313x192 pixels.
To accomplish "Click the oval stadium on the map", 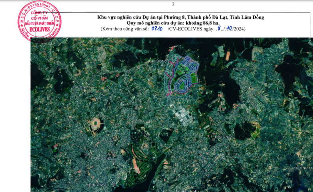I will (95, 124).
